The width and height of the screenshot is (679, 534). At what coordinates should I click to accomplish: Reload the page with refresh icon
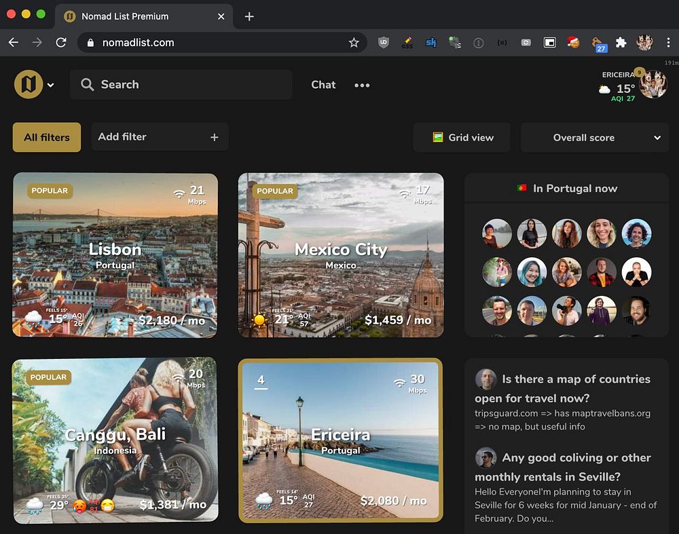(x=61, y=43)
